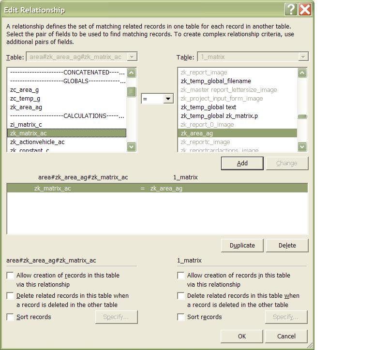This screenshot has height=350, width=387.
Task: Open the left Table dropdown
Action: pyautogui.click(x=132, y=57)
